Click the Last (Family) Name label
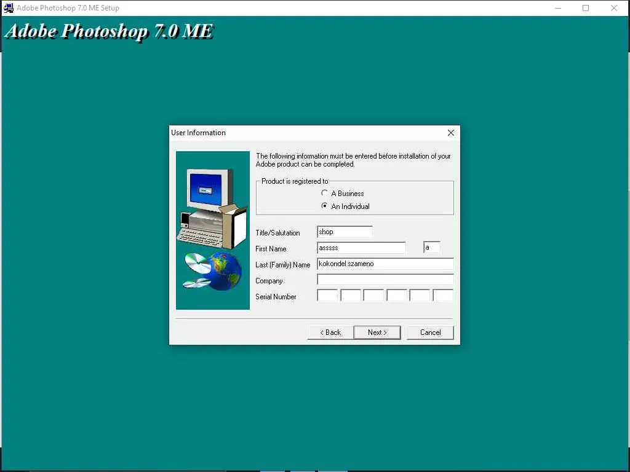Viewport: 630px width, 472px height. click(283, 264)
